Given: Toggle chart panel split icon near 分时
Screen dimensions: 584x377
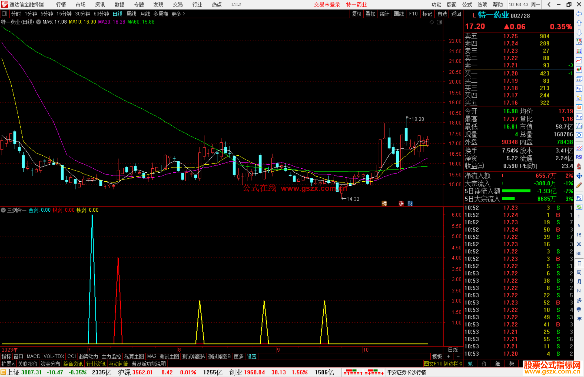Looking at the screenshot, I should point(5,14).
